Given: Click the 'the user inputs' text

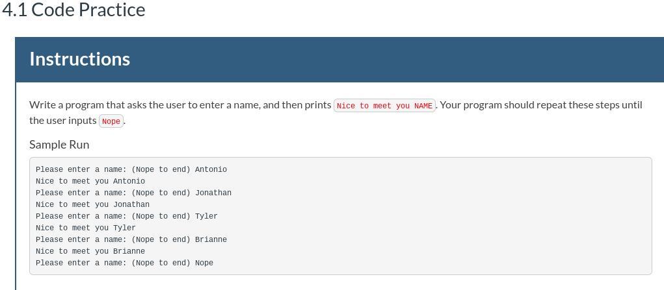Looking at the screenshot, I should tap(62, 121).
